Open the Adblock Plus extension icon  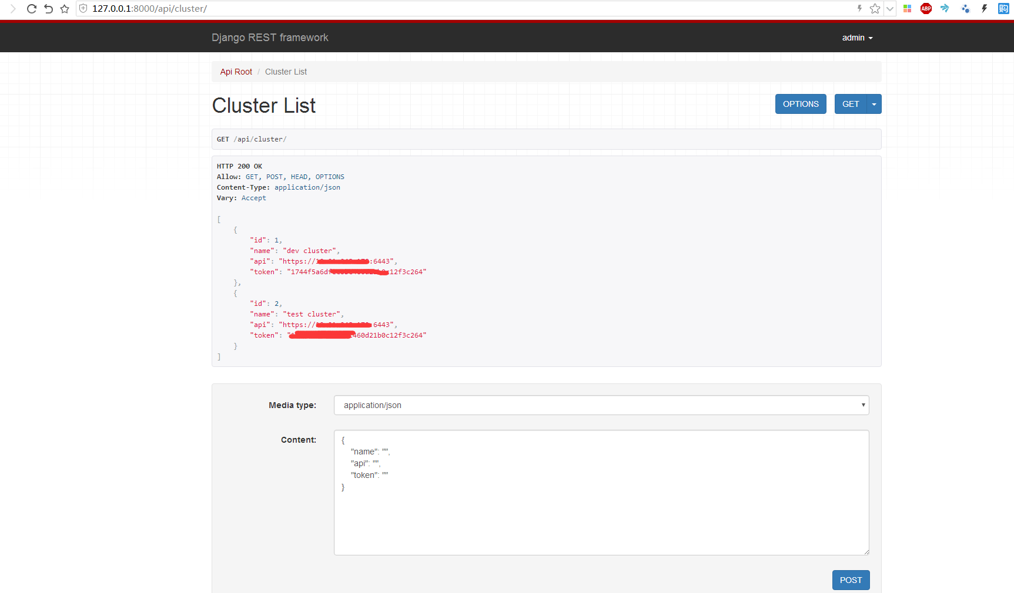[926, 8]
